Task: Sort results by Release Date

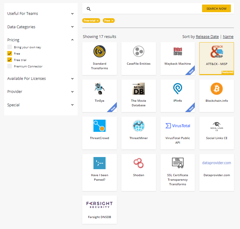Action: point(207,37)
